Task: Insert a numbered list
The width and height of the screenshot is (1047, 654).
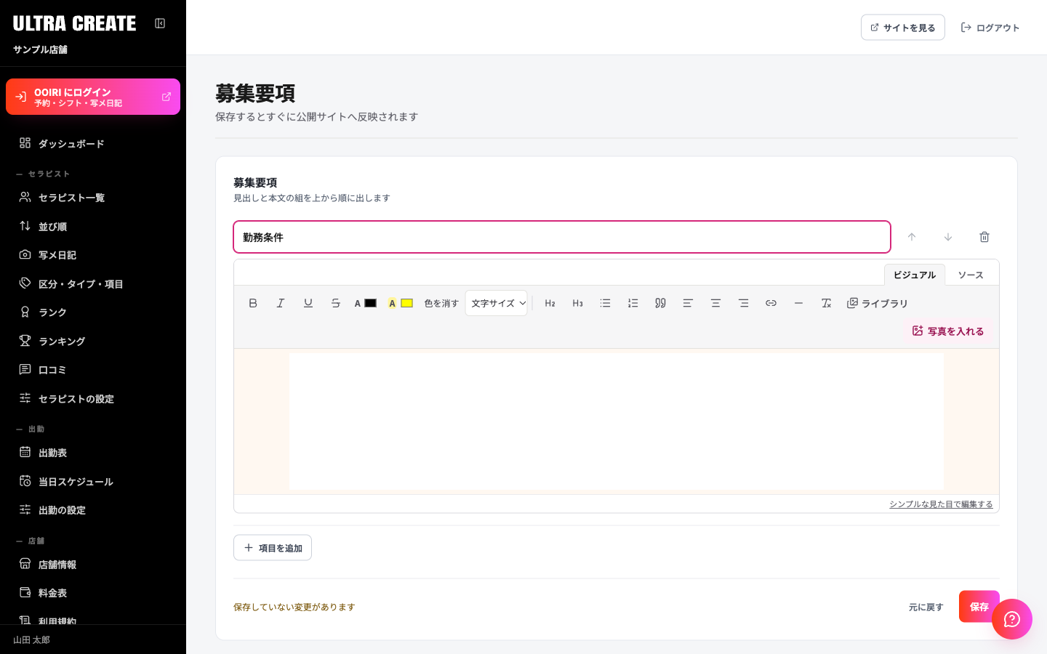Action: pos(633,303)
